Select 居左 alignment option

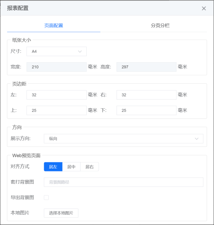[53, 167]
